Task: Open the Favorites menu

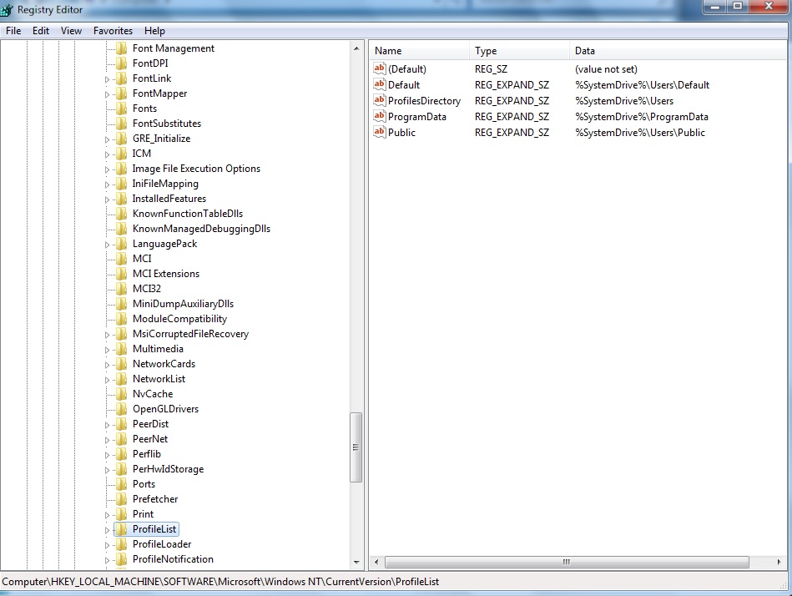Action: coord(113,31)
